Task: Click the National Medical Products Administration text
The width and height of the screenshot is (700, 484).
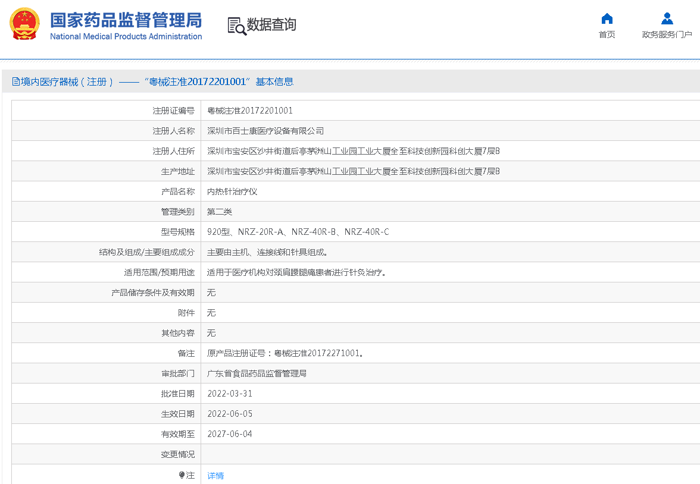Action: tap(126, 37)
